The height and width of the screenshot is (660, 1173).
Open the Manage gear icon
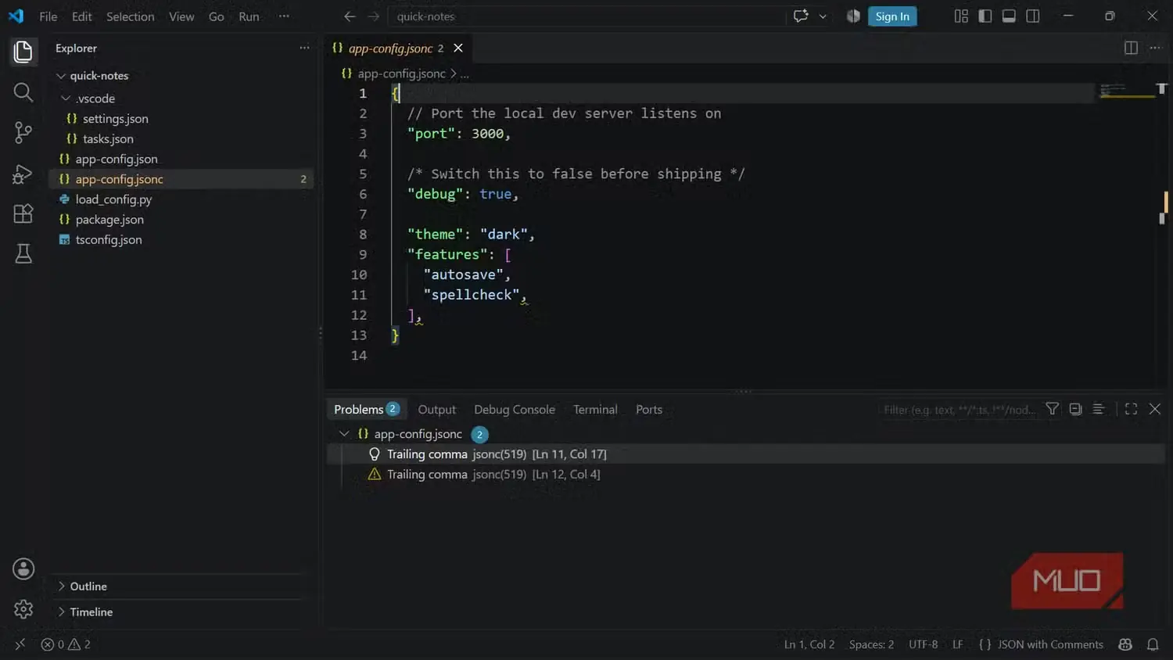pos(23,609)
